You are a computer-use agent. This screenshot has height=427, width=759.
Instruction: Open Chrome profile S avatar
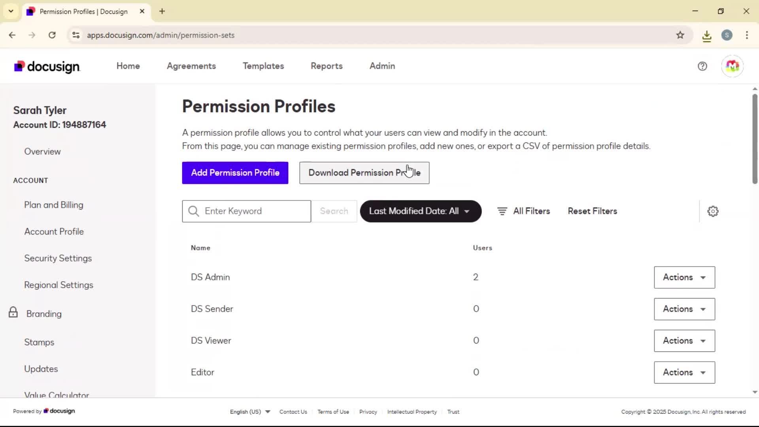coord(727,35)
